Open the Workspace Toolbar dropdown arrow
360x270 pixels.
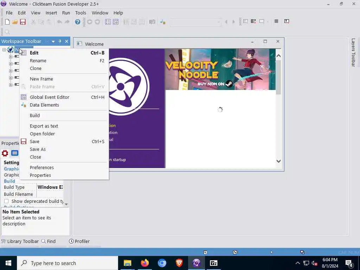[53, 41]
